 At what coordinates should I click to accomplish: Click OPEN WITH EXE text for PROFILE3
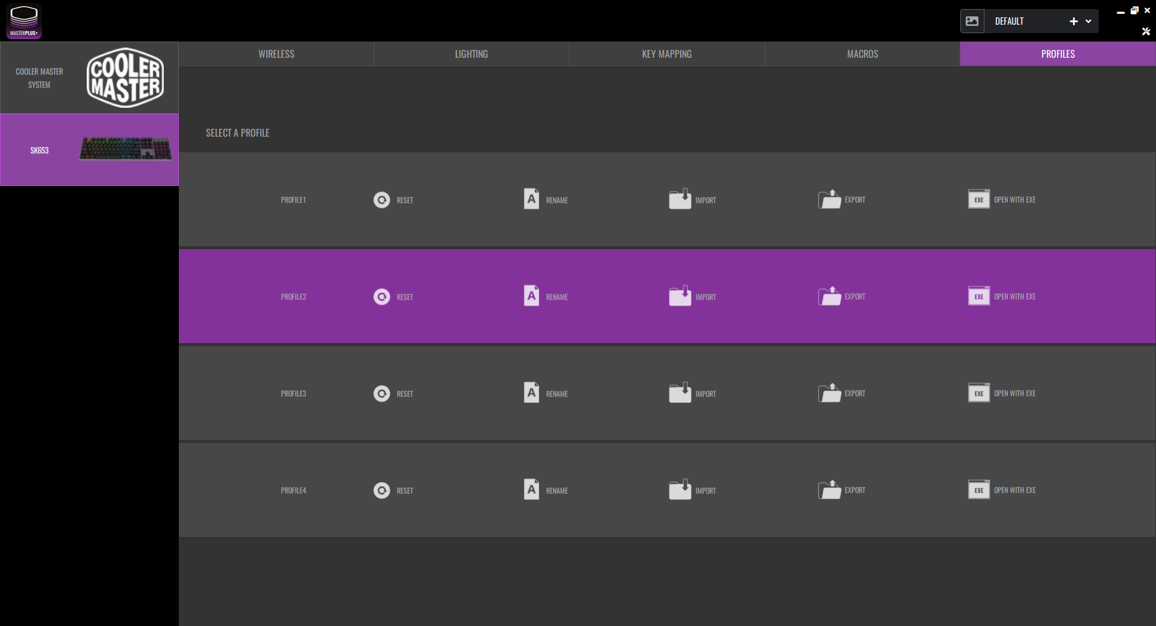(x=1015, y=394)
